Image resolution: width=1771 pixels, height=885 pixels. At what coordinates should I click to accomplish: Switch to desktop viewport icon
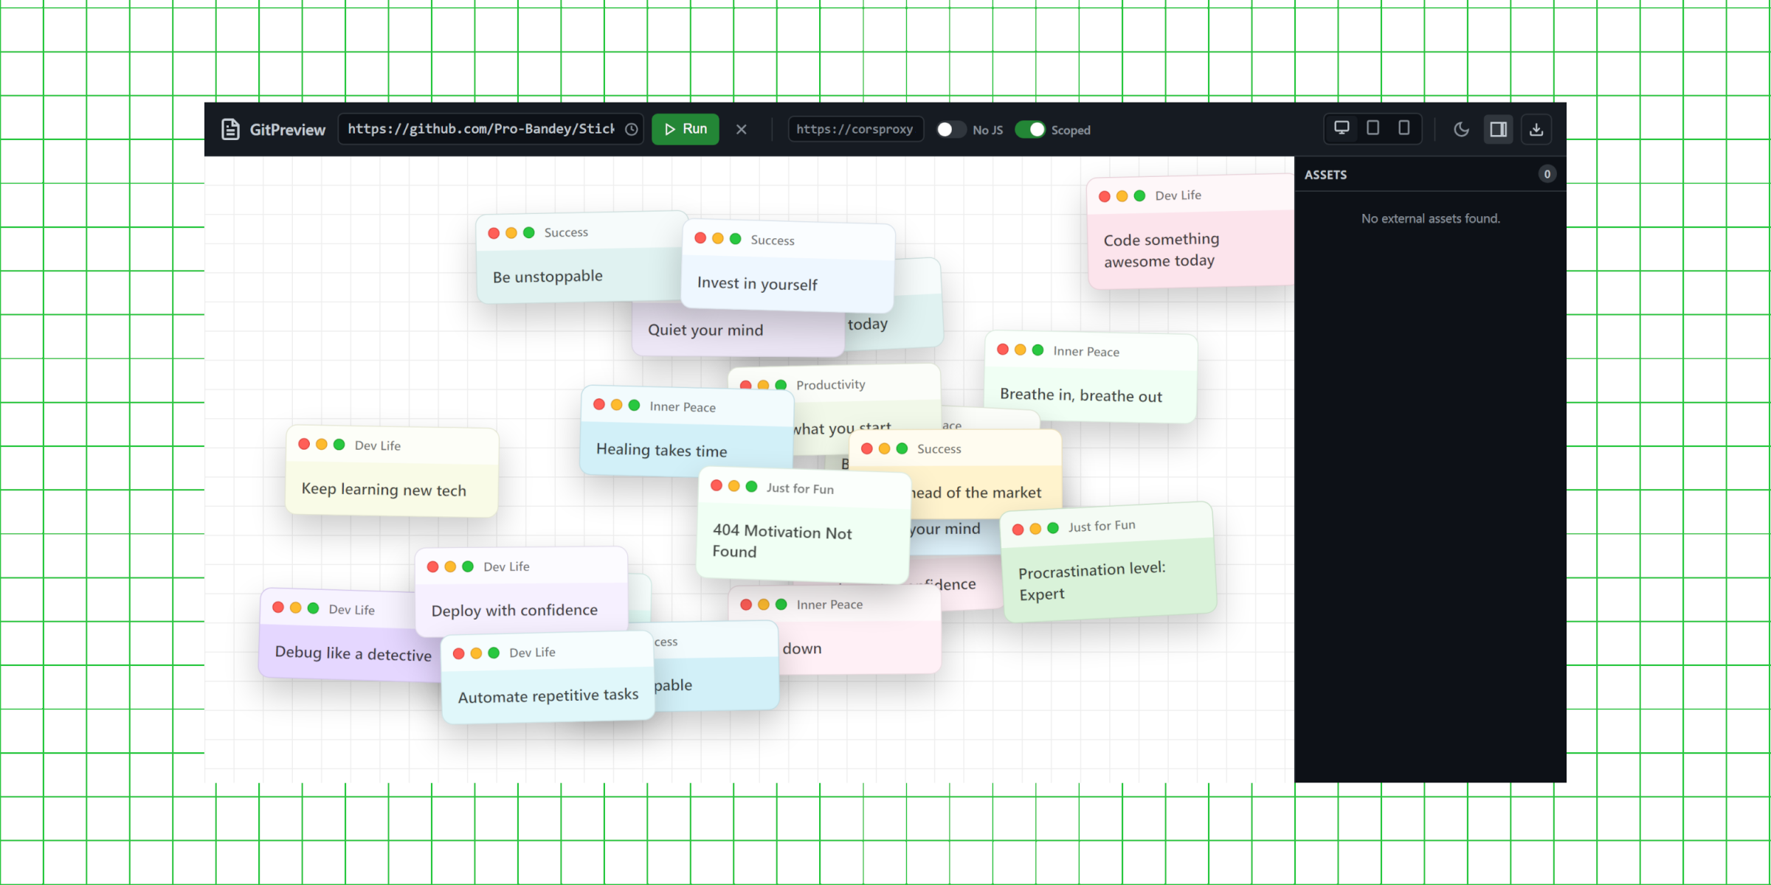pyautogui.click(x=1342, y=128)
